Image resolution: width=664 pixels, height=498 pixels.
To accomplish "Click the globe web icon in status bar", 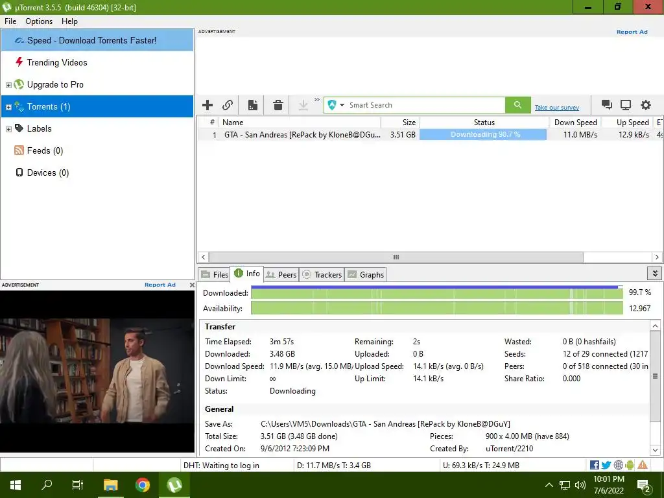I will pyautogui.click(x=618, y=465).
